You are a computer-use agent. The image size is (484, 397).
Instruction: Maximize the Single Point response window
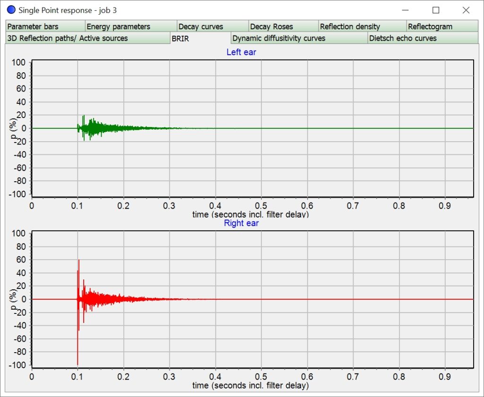(x=435, y=10)
